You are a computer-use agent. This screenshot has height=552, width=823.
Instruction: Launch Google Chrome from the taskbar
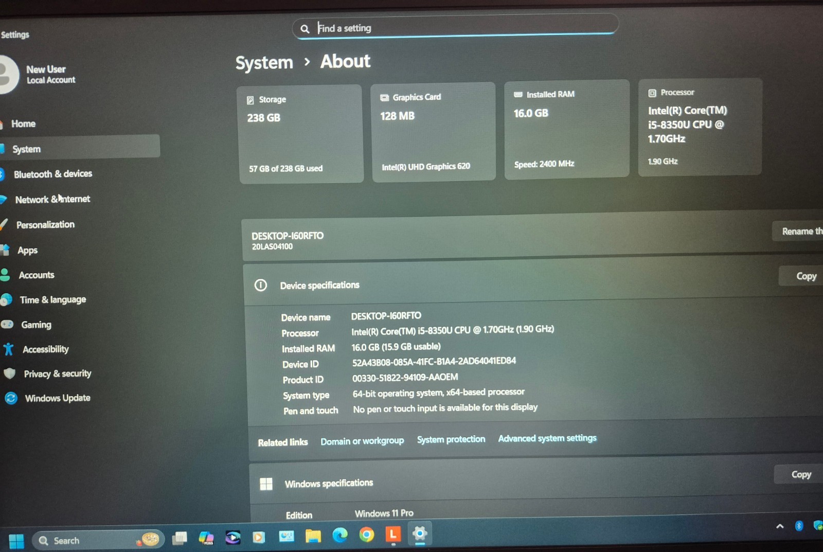(366, 535)
